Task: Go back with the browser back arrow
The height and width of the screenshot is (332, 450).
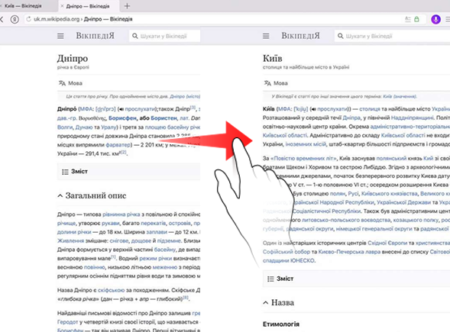Action: point(2,19)
